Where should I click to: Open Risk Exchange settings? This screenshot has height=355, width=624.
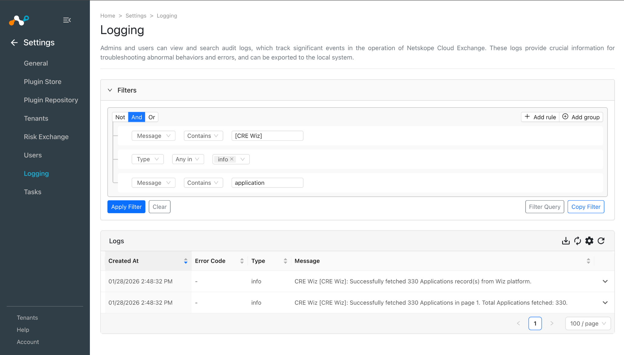coord(46,137)
